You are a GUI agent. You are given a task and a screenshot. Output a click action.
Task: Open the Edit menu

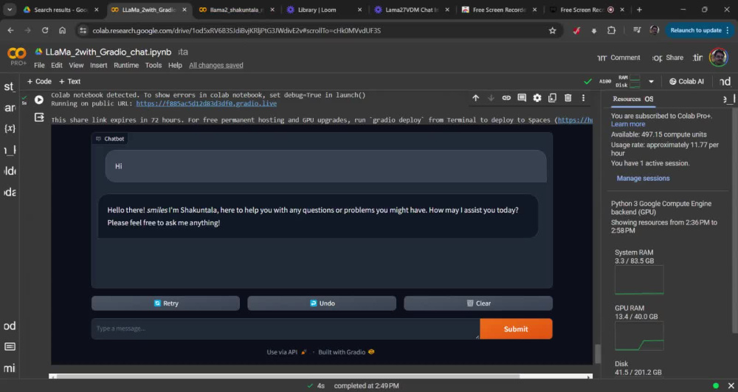[57, 66]
